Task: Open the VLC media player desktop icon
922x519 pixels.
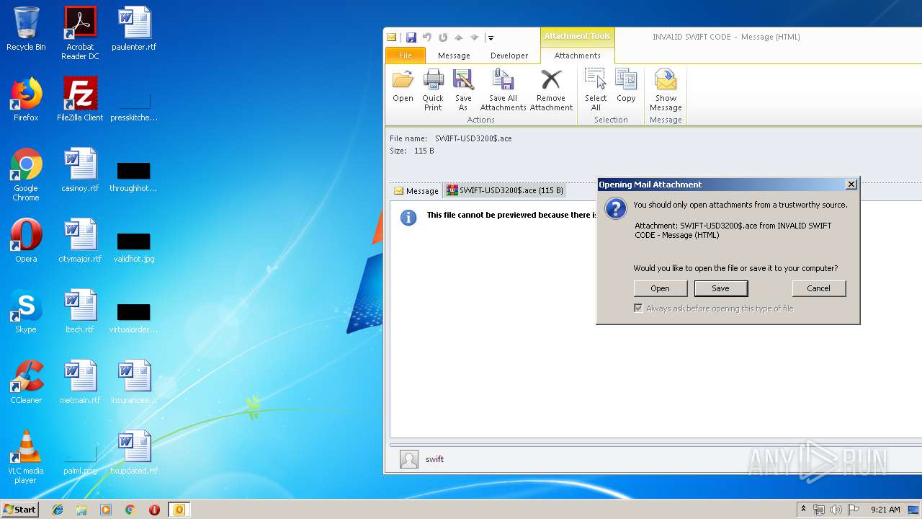Action: pos(26,457)
